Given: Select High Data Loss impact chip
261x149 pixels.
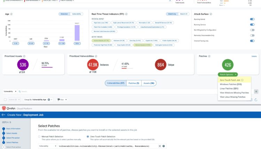Looking at the screenshot, I should [101, 23].
